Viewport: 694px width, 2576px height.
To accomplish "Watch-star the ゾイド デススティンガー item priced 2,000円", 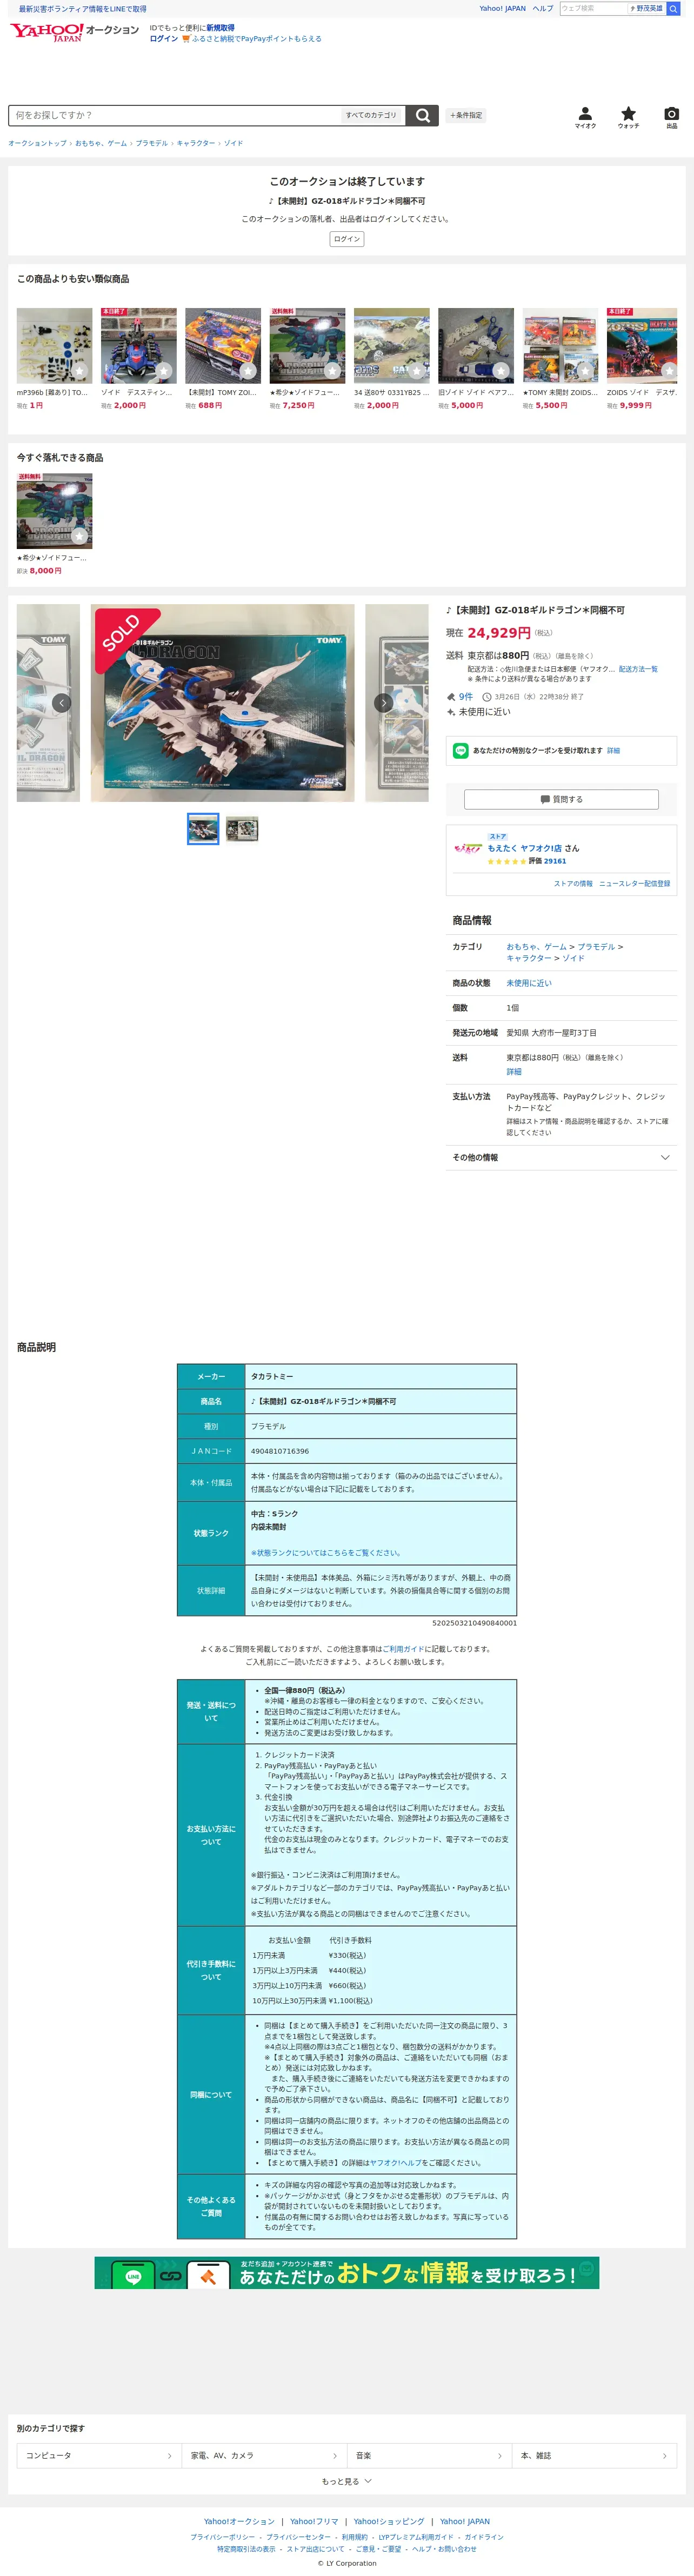I will [x=164, y=371].
